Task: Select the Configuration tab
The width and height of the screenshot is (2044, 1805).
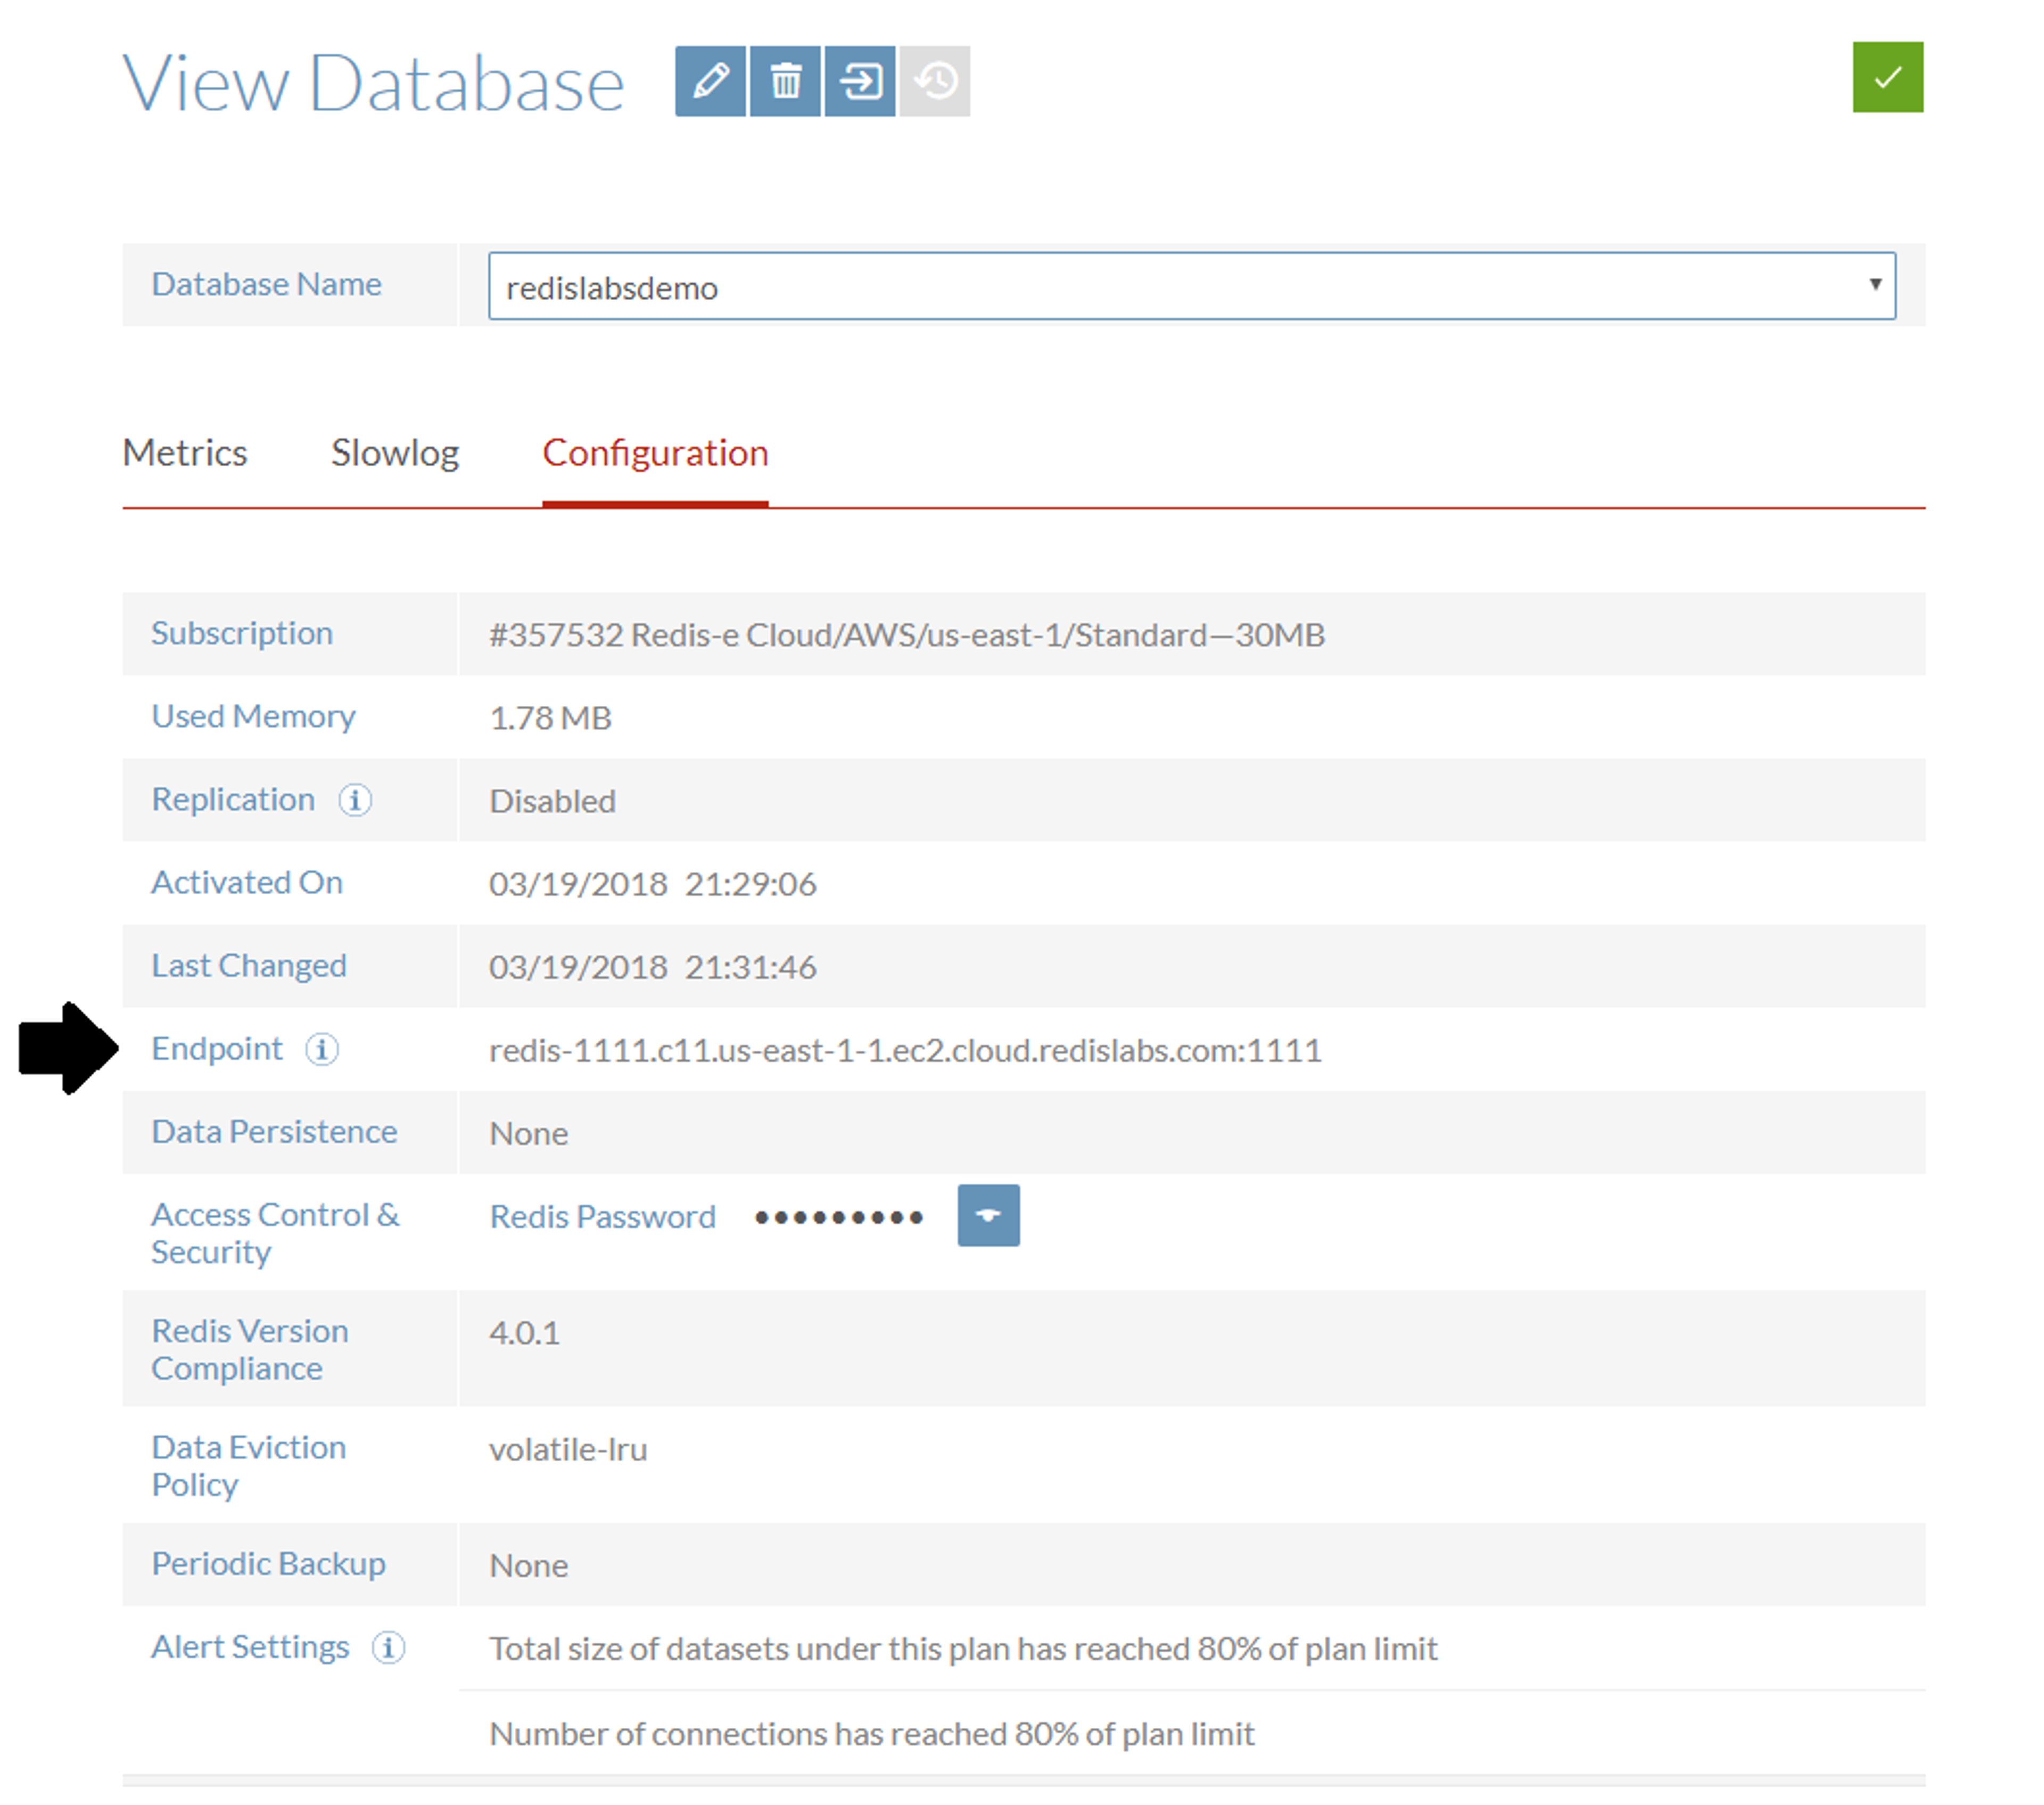Action: pyautogui.click(x=655, y=453)
